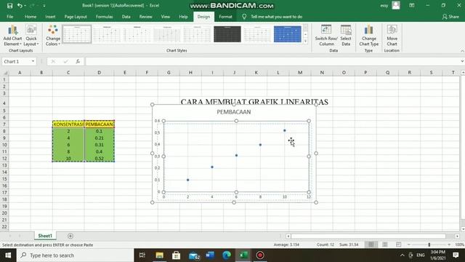465x262 pixels.
Task: Open the Name Box dropdown arrow
Action: pyautogui.click(x=33, y=61)
